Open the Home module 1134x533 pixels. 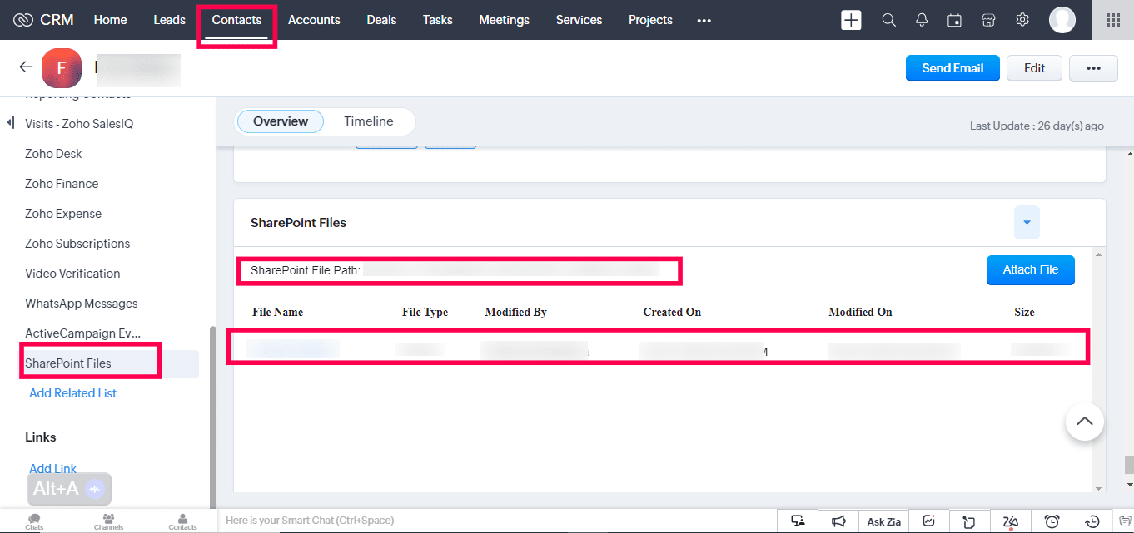(x=110, y=20)
